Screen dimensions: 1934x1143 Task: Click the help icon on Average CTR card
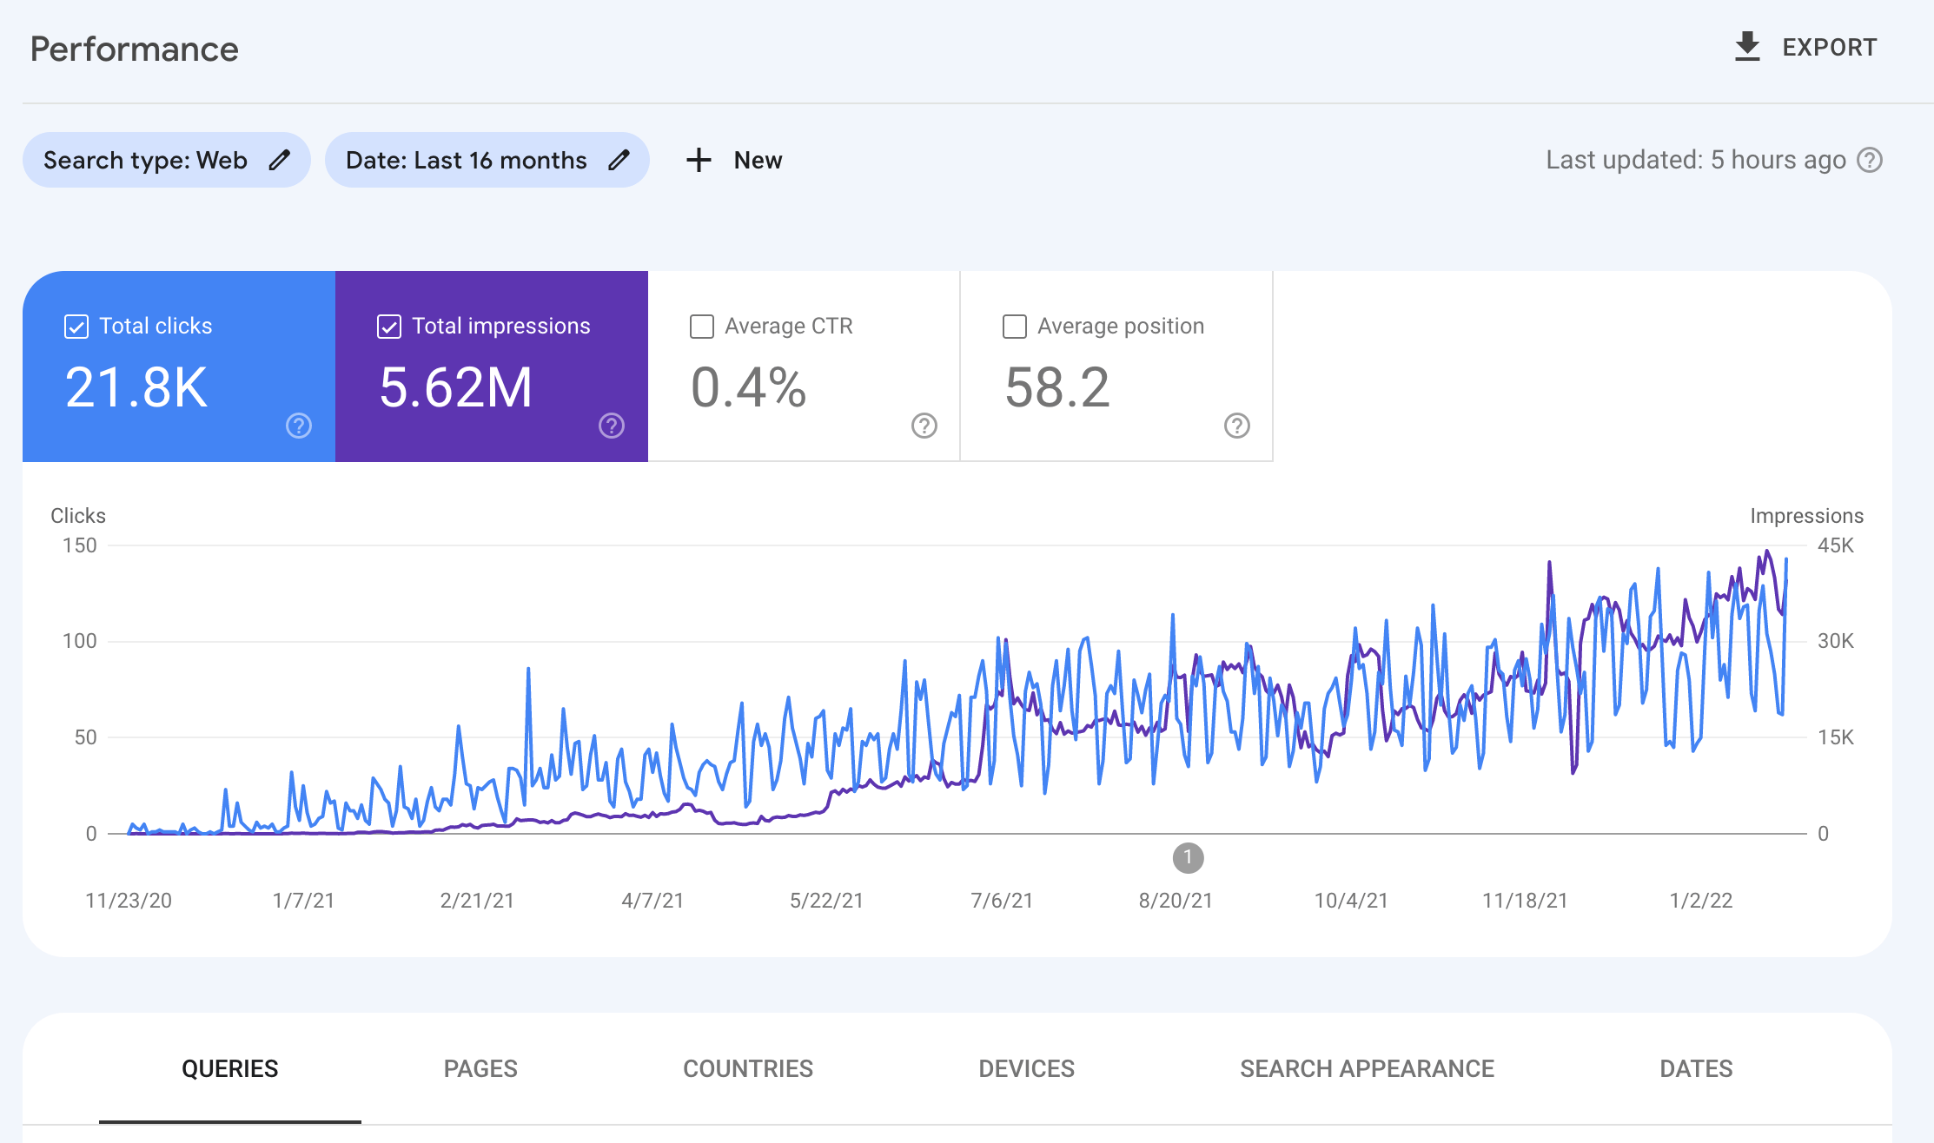(923, 426)
